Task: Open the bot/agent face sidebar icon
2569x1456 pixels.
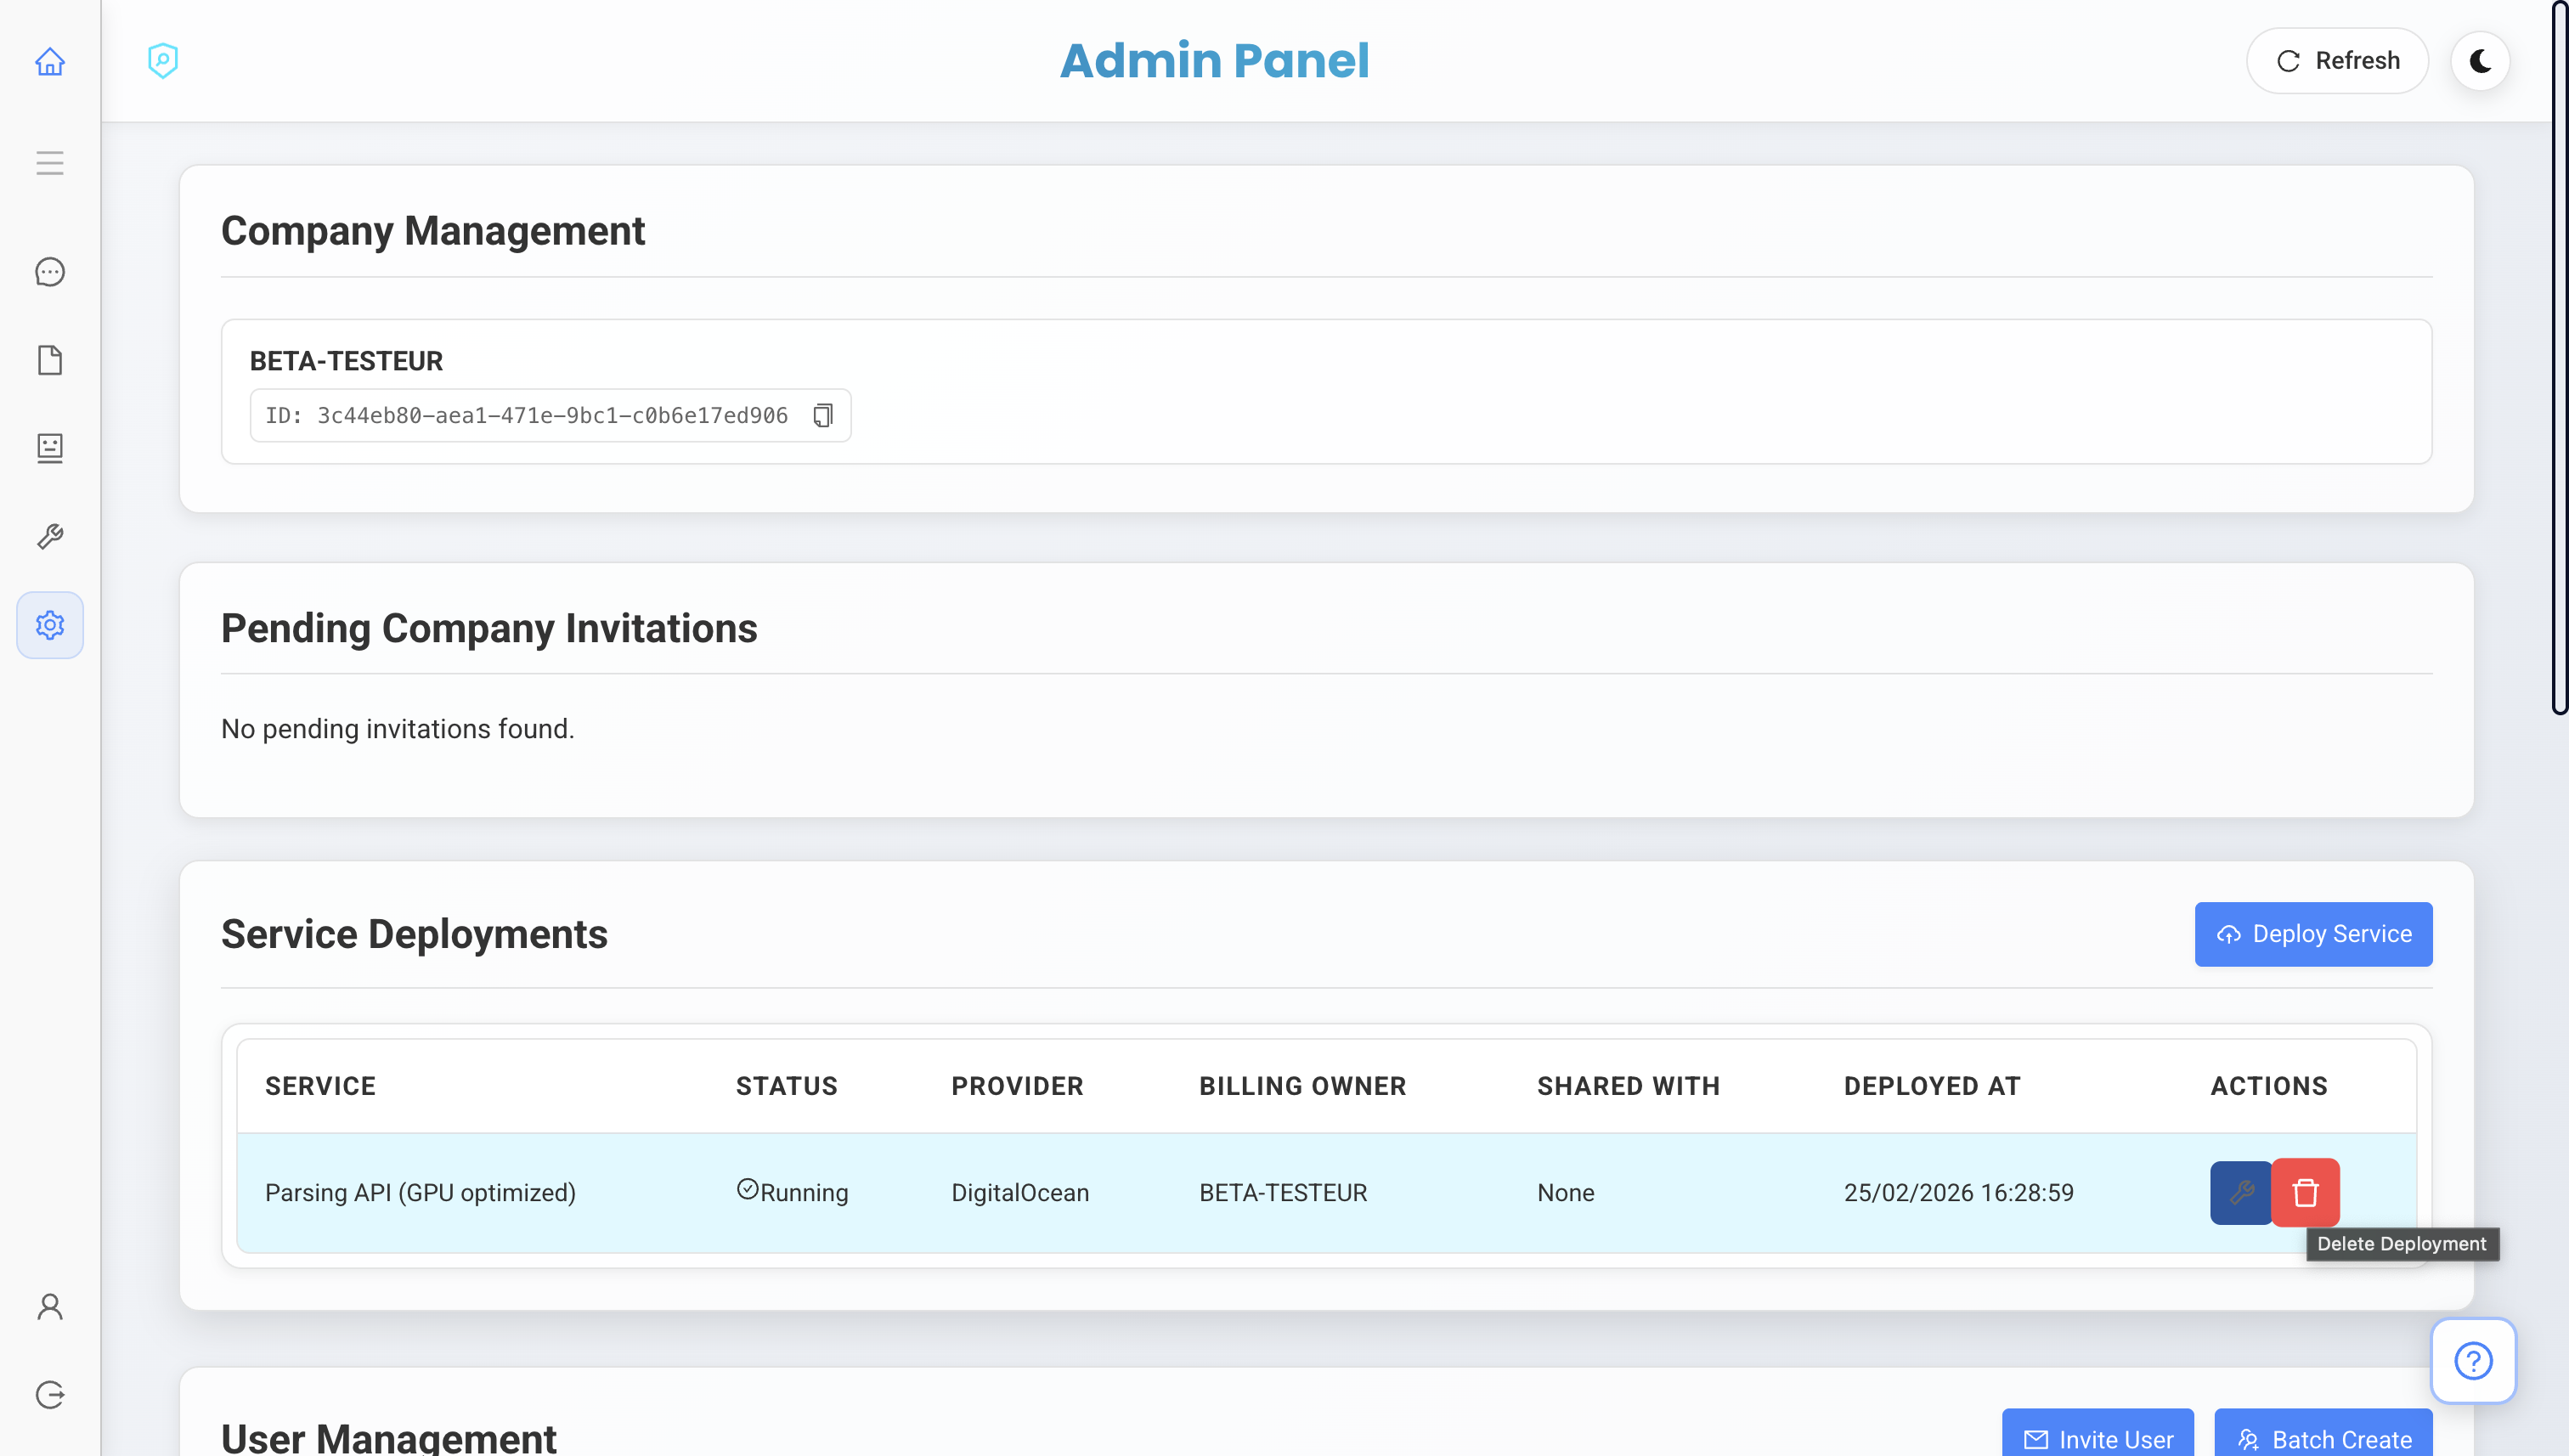Action: click(x=50, y=448)
